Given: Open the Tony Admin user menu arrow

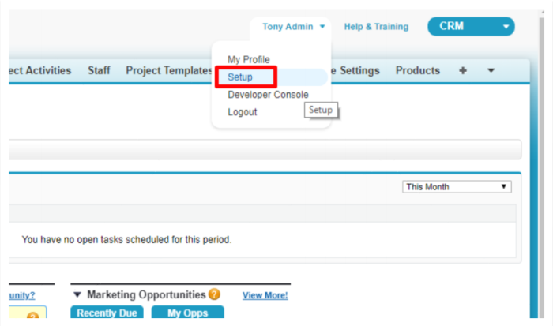Looking at the screenshot, I should coord(322,26).
